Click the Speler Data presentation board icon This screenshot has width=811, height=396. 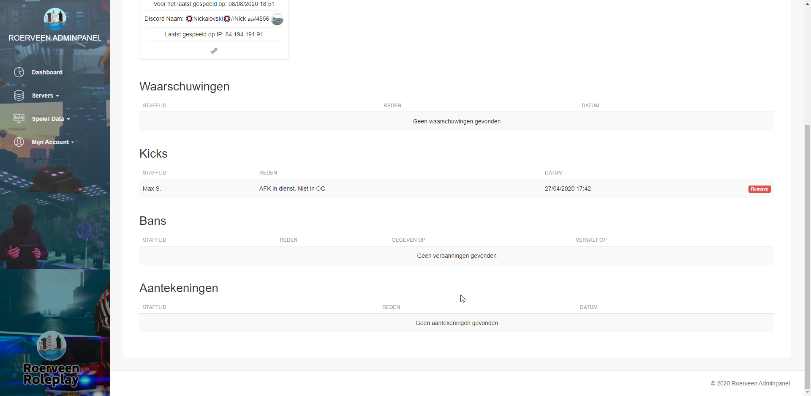(x=19, y=119)
